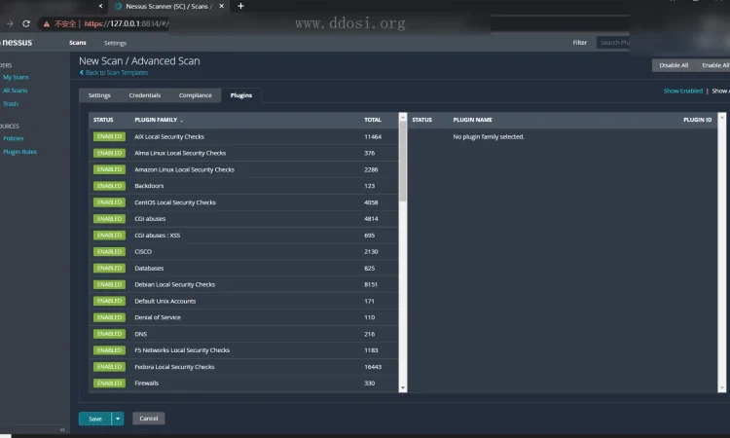Open Scans in top navigation
The width and height of the screenshot is (730, 438).
click(x=78, y=43)
